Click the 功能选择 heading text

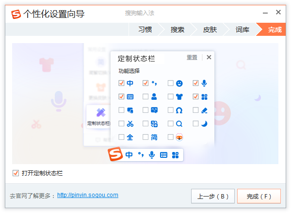[129, 71]
